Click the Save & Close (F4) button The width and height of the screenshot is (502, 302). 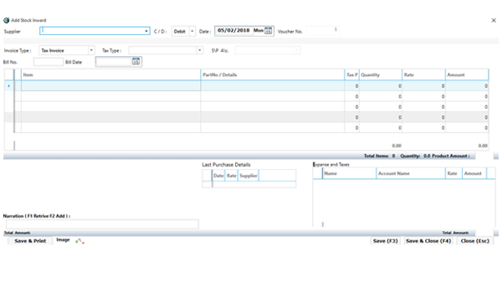coord(428,241)
